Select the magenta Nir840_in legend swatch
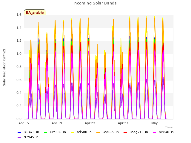 (155, 132)
